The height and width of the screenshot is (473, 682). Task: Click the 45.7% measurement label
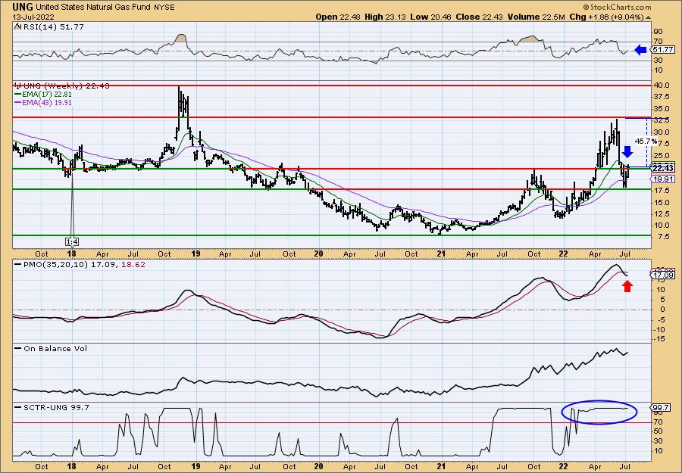(646, 142)
